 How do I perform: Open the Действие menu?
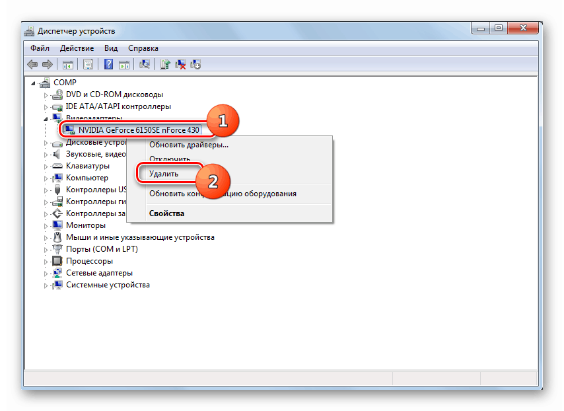click(x=77, y=48)
